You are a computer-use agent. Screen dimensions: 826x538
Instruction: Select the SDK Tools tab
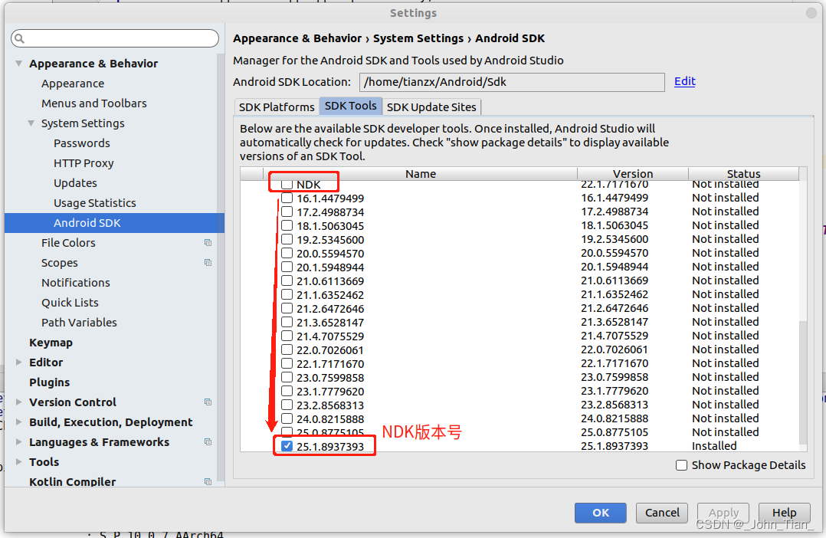(351, 106)
